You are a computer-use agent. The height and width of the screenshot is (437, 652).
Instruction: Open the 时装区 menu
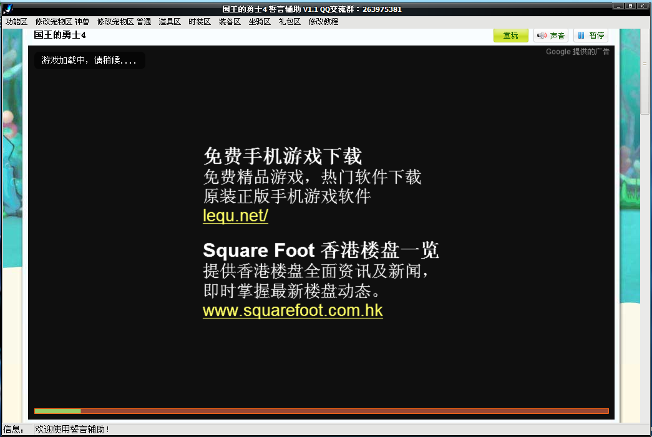pyautogui.click(x=200, y=22)
